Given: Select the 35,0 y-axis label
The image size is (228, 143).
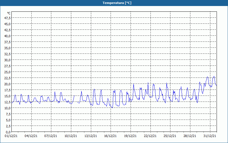Looking at the screenshot, I should point(8,48).
